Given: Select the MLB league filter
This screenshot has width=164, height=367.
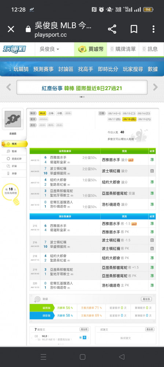Looking at the screenshot, I should [42, 113].
